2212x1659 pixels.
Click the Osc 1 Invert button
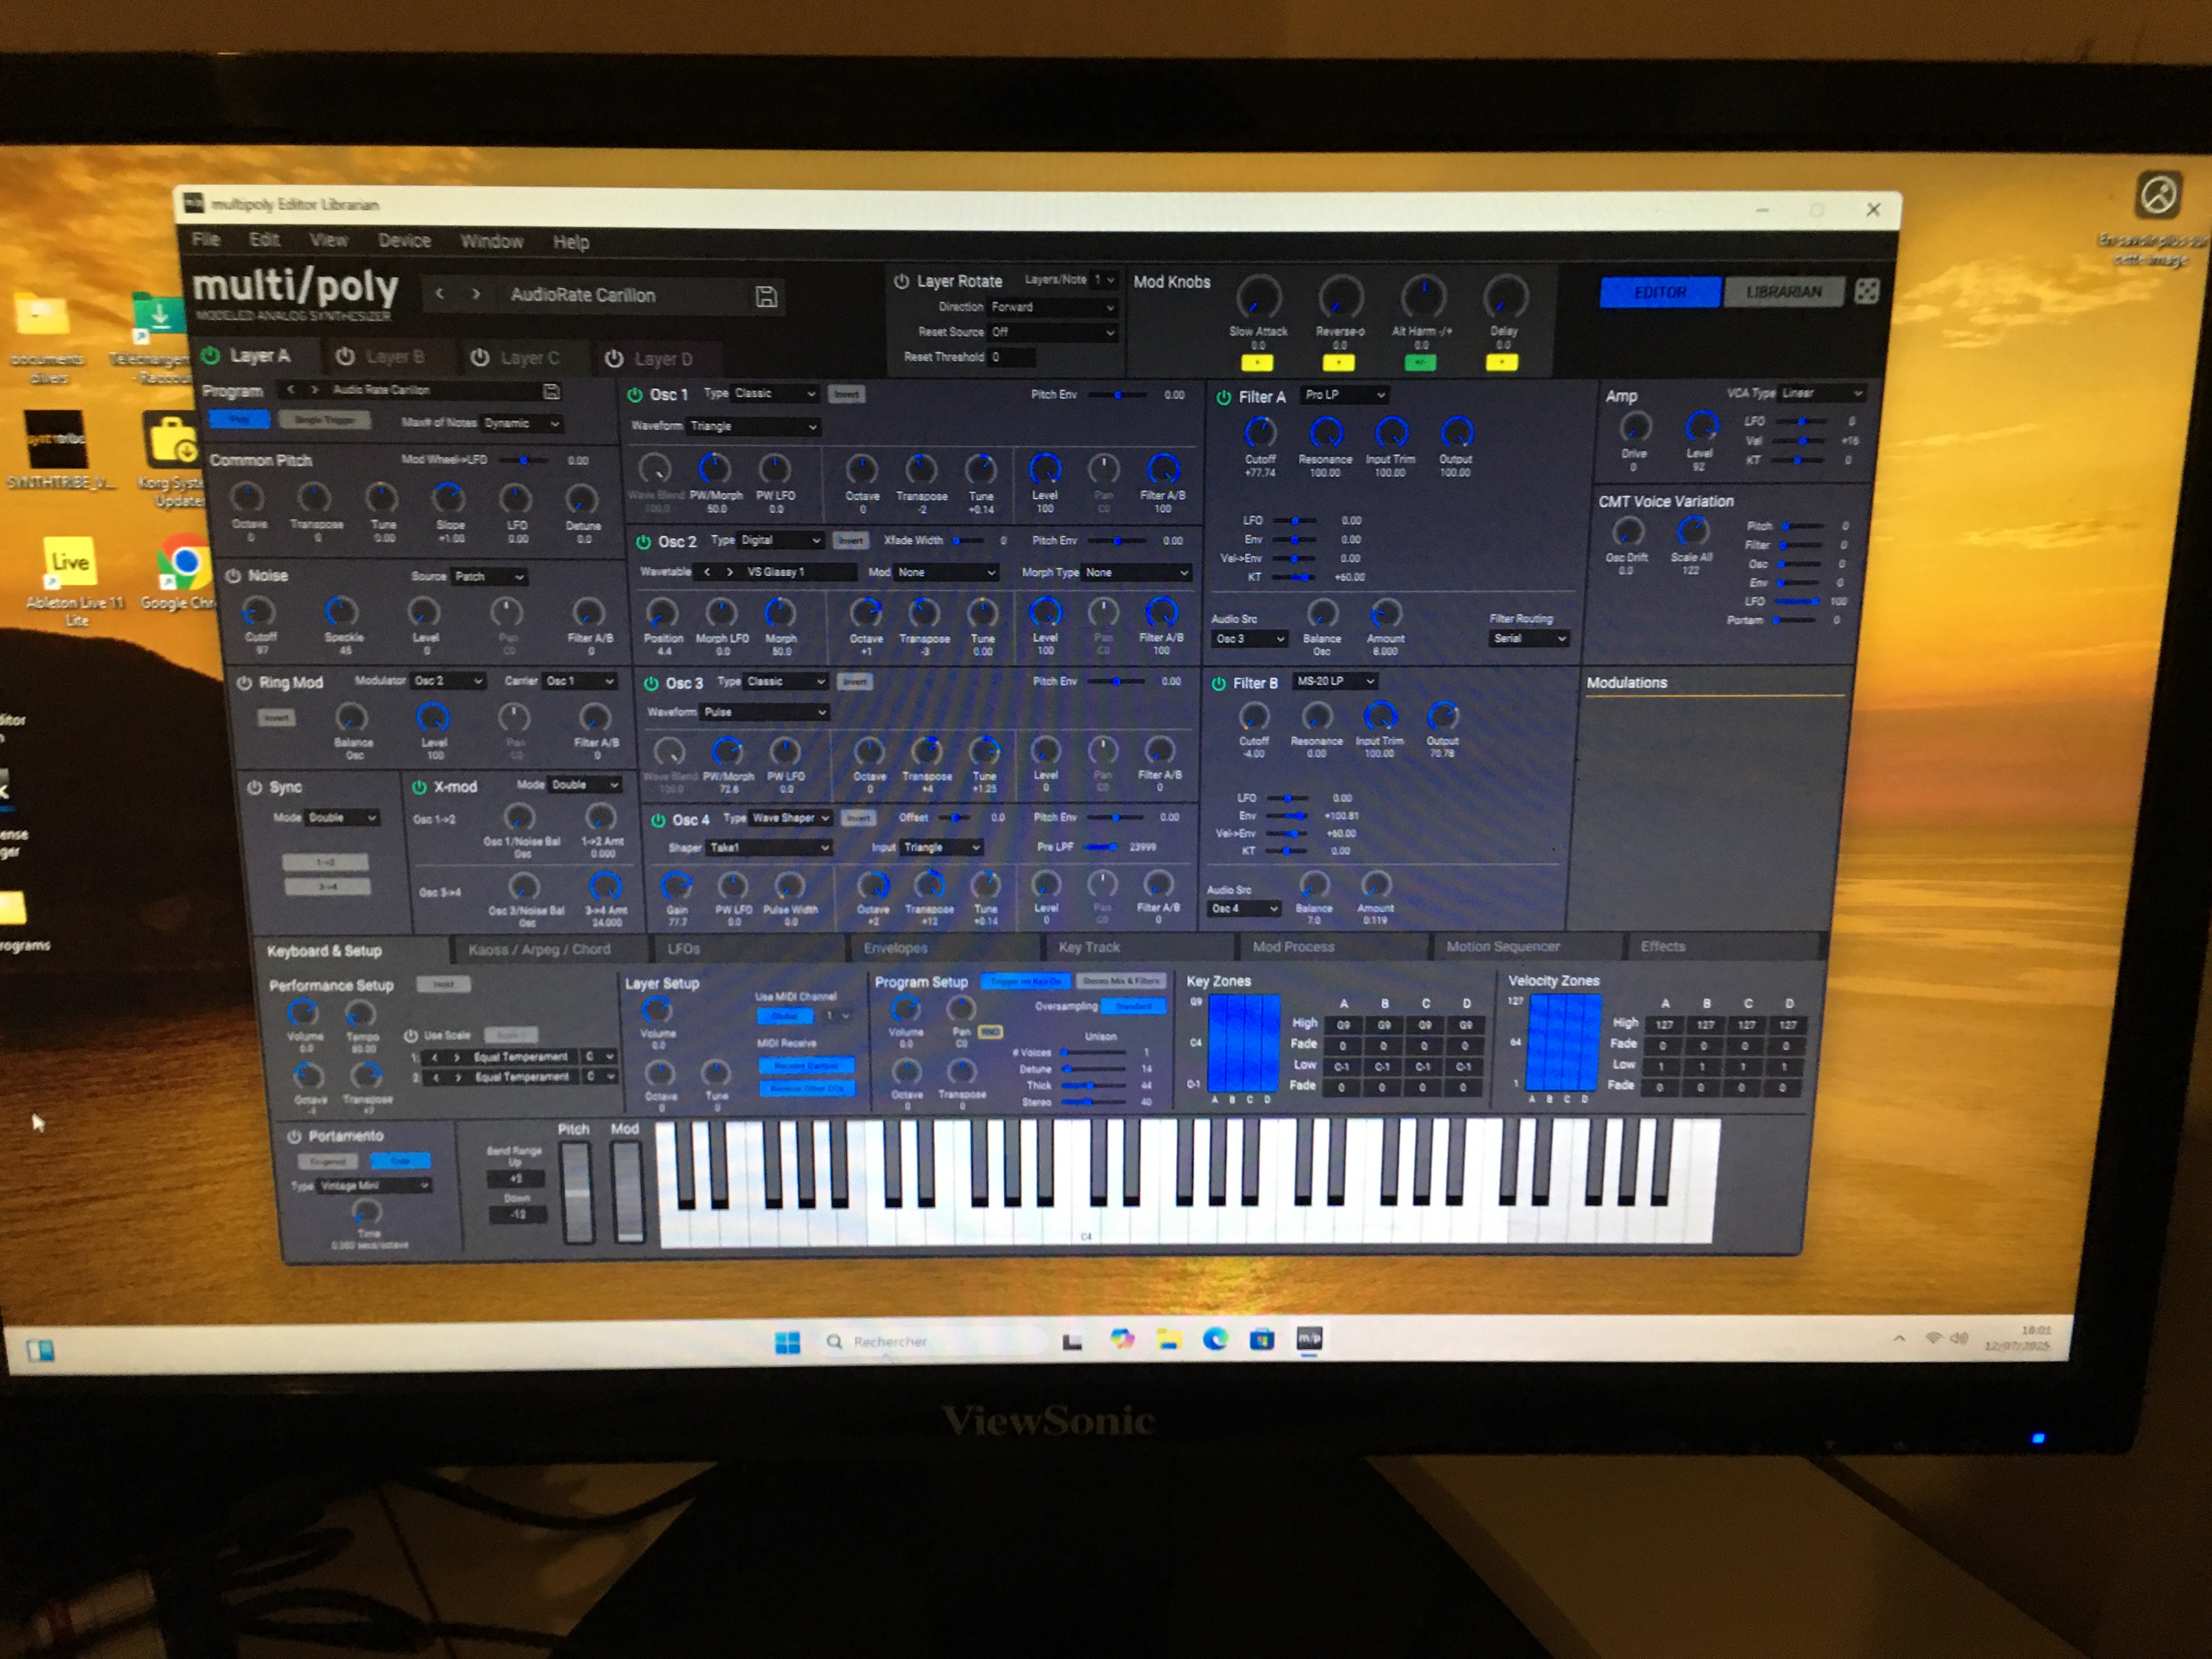(x=846, y=394)
